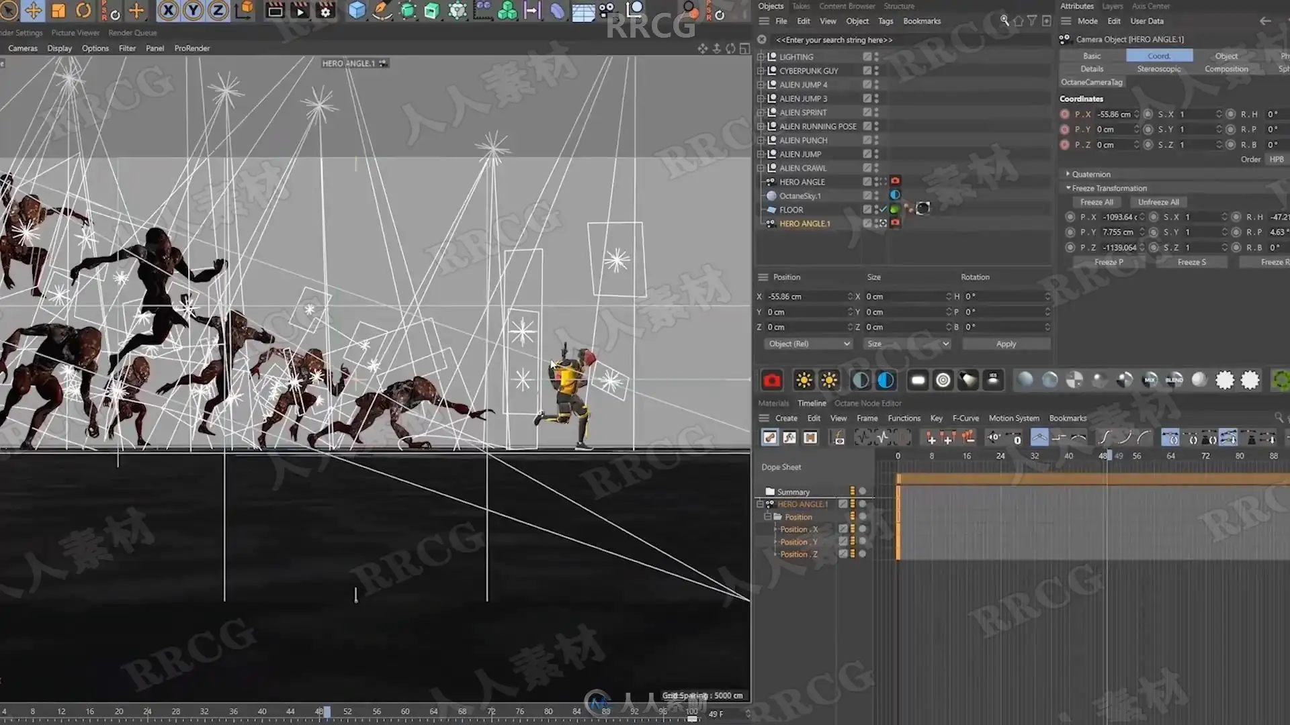Click the Rotate tool icon
1290x725 pixels.
(83, 11)
